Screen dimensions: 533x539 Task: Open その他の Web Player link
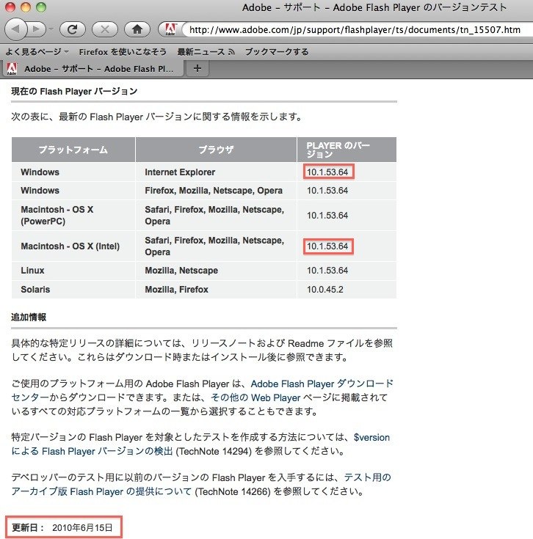tap(255, 397)
